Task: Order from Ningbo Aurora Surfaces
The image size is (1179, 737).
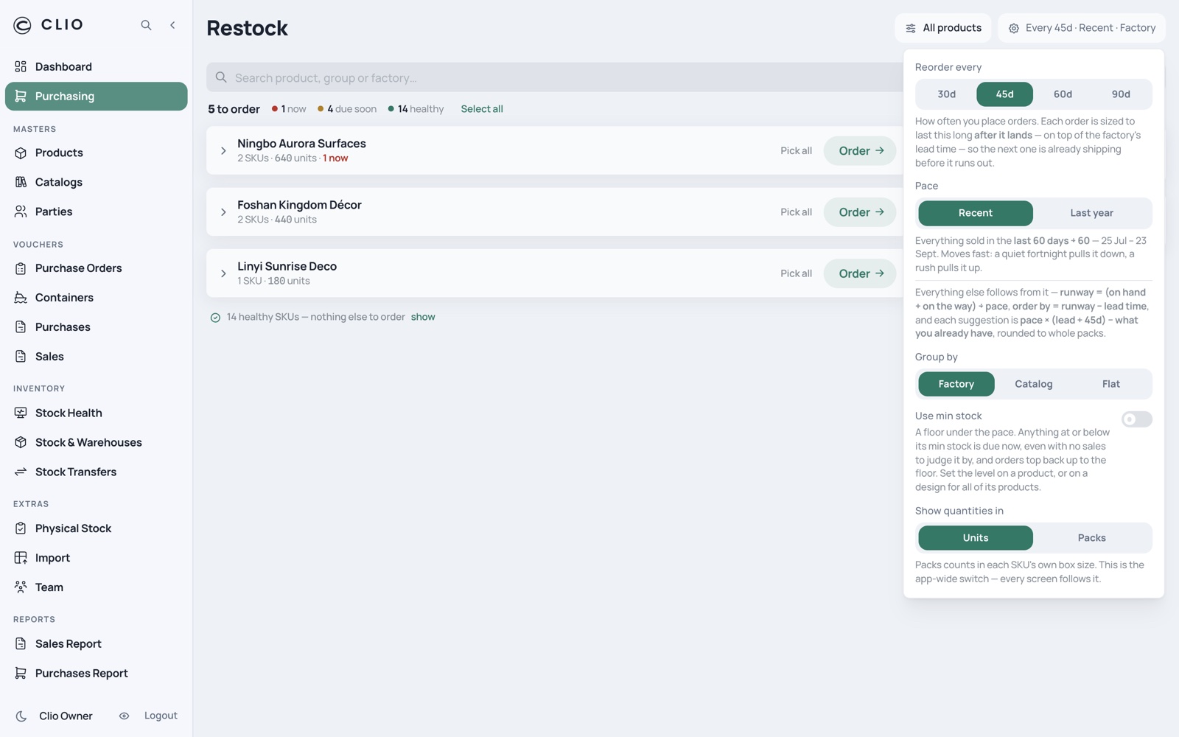Action: (x=860, y=150)
